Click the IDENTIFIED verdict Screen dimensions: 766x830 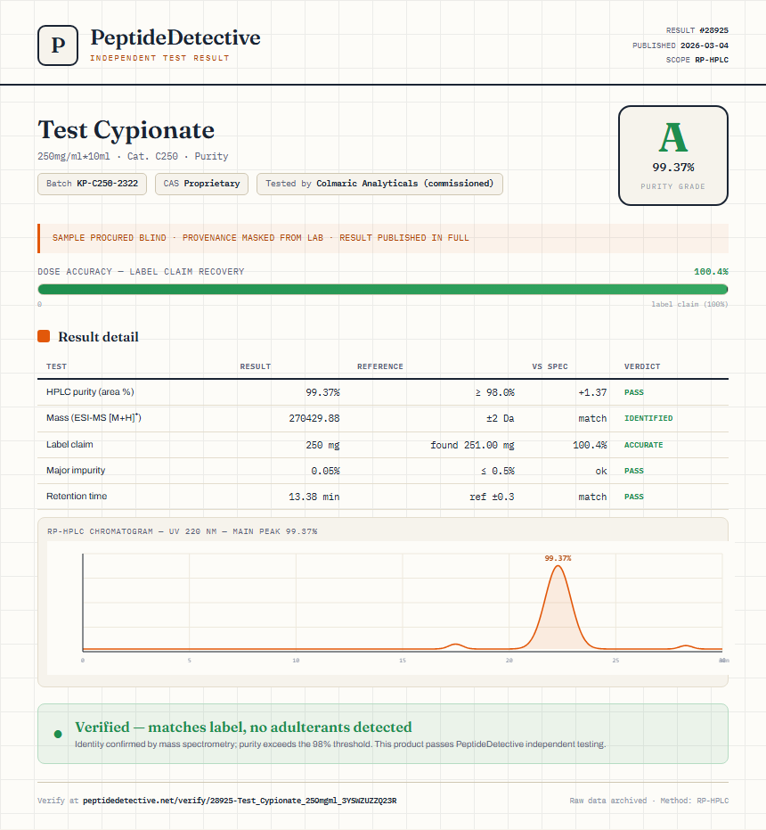click(648, 418)
